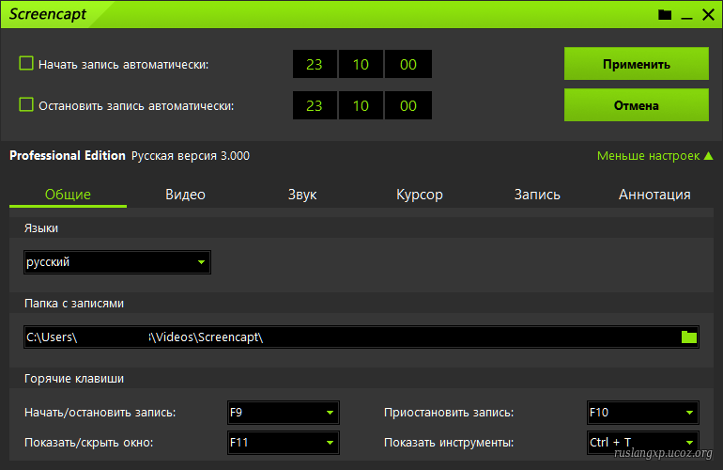Go to the 'Запись' tab
The image size is (723, 470).
pyautogui.click(x=537, y=195)
